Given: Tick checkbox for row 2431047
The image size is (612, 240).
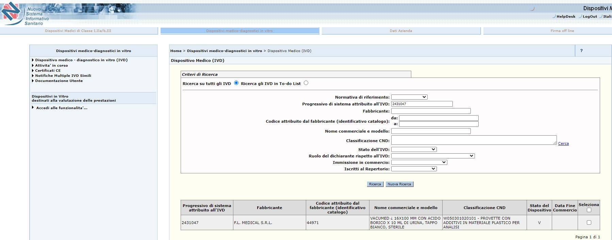Looking at the screenshot, I should point(589,223).
